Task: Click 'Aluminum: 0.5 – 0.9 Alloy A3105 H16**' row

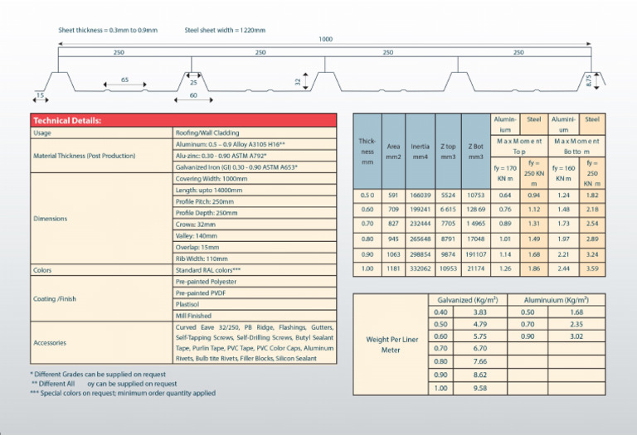Action: click(255, 144)
